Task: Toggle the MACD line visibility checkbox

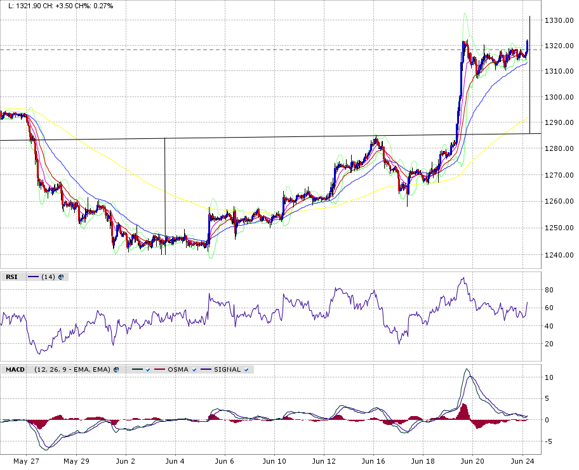Action: coord(148,370)
